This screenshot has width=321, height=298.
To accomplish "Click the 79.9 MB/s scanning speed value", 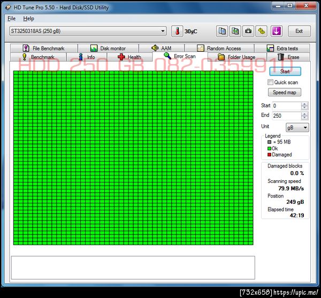I will (291, 188).
